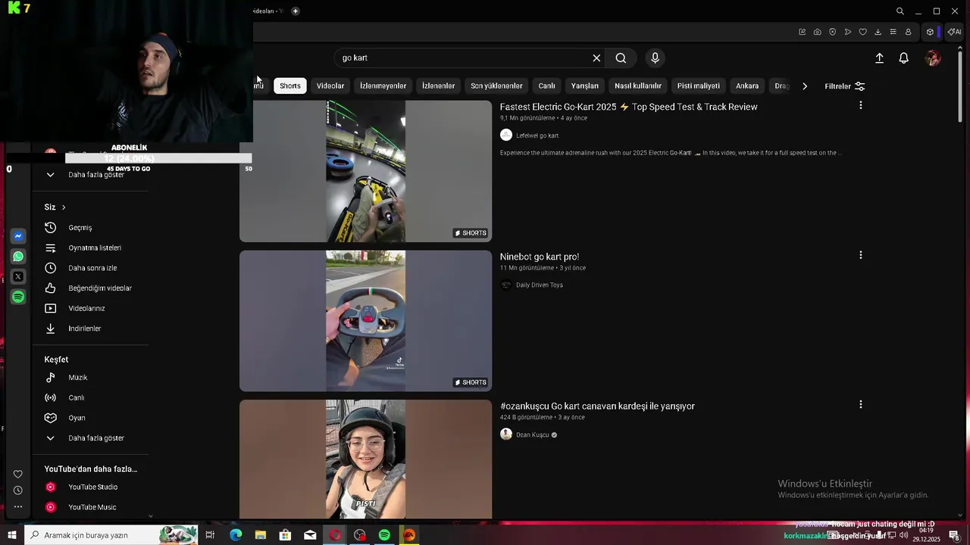The width and height of the screenshot is (970, 545).
Task: Open browser easy setup sliders icon
Action: point(893,32)
